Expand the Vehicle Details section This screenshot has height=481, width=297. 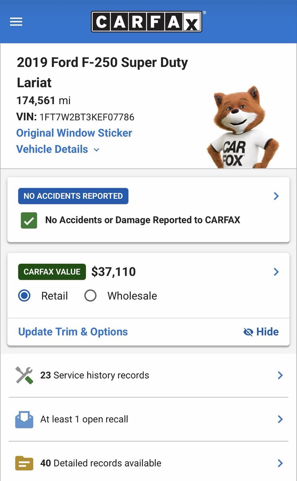coord(58,149)
